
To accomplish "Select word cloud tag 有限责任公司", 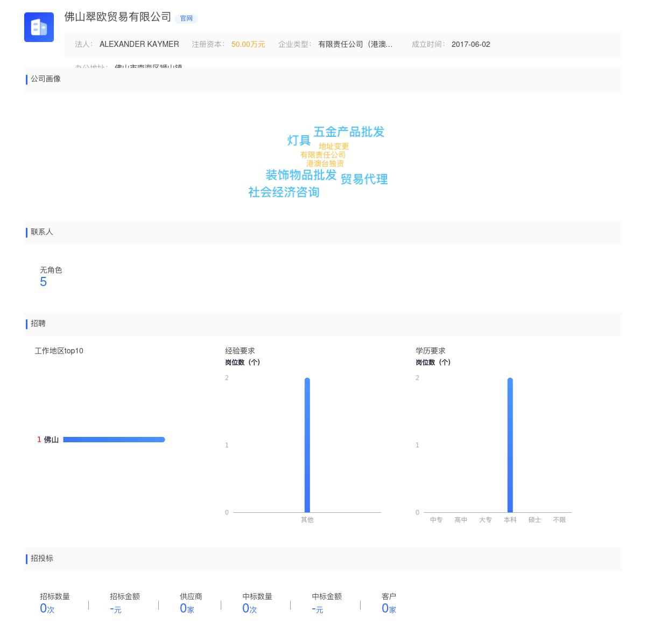I will pyautogui.click(x=323, y=155).
